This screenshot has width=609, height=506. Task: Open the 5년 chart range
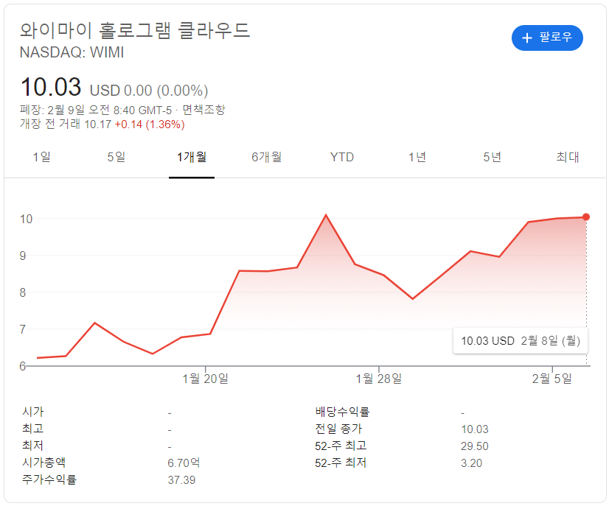[492, 157]
